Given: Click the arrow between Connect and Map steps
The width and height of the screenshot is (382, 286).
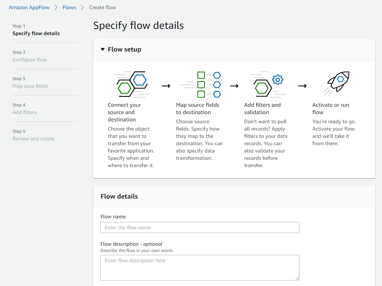Looking at the screenshot, I should [x=166, y=86].
